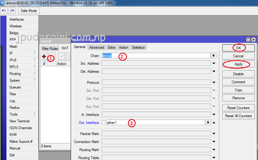The height and width of the screenshot is (160, 258).
Task: Select the General tab
Action: tap(79, 47)
